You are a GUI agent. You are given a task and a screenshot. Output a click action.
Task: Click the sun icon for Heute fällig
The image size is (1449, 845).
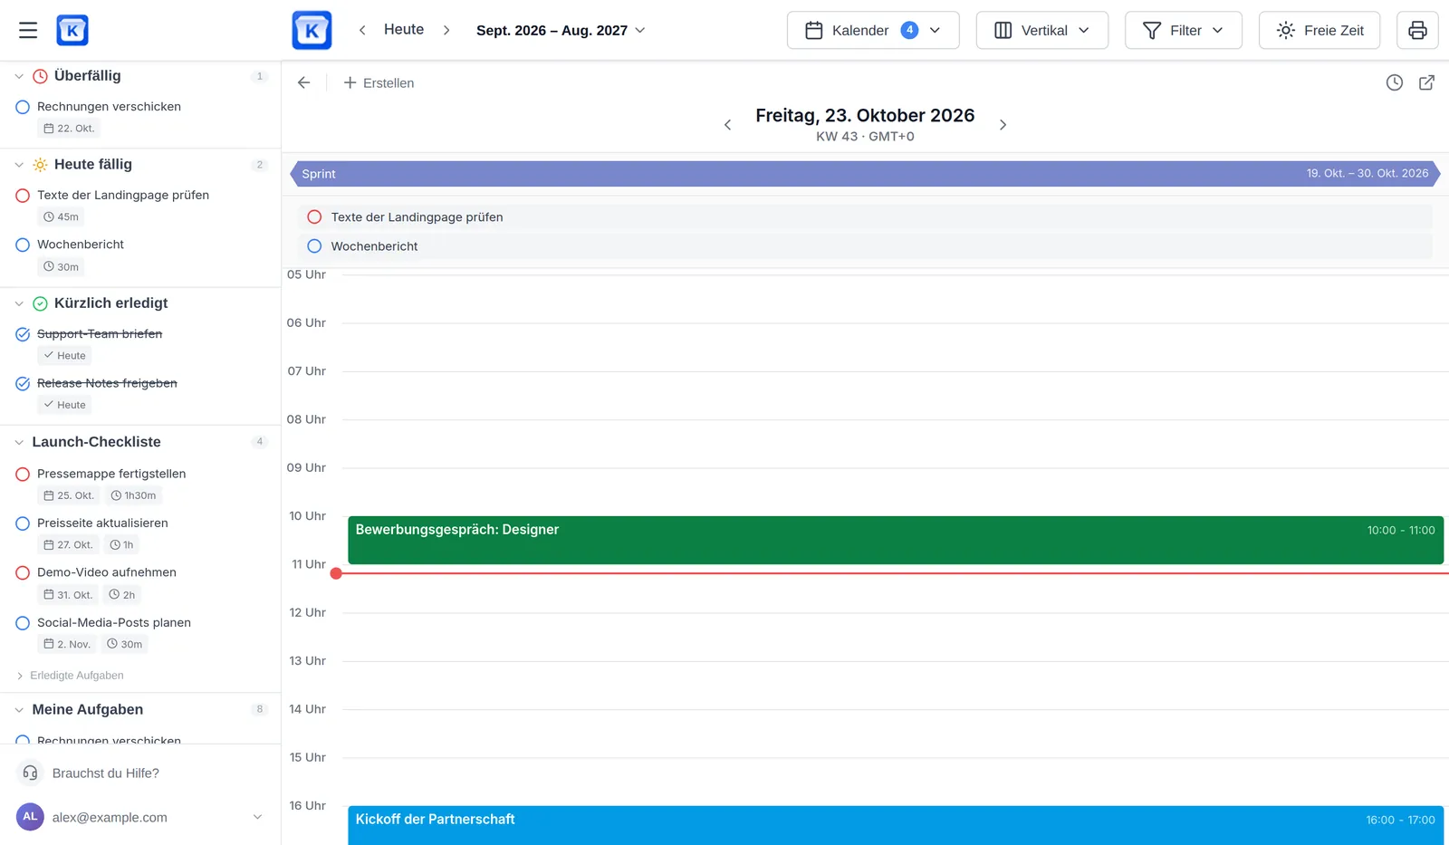[40, 165]
